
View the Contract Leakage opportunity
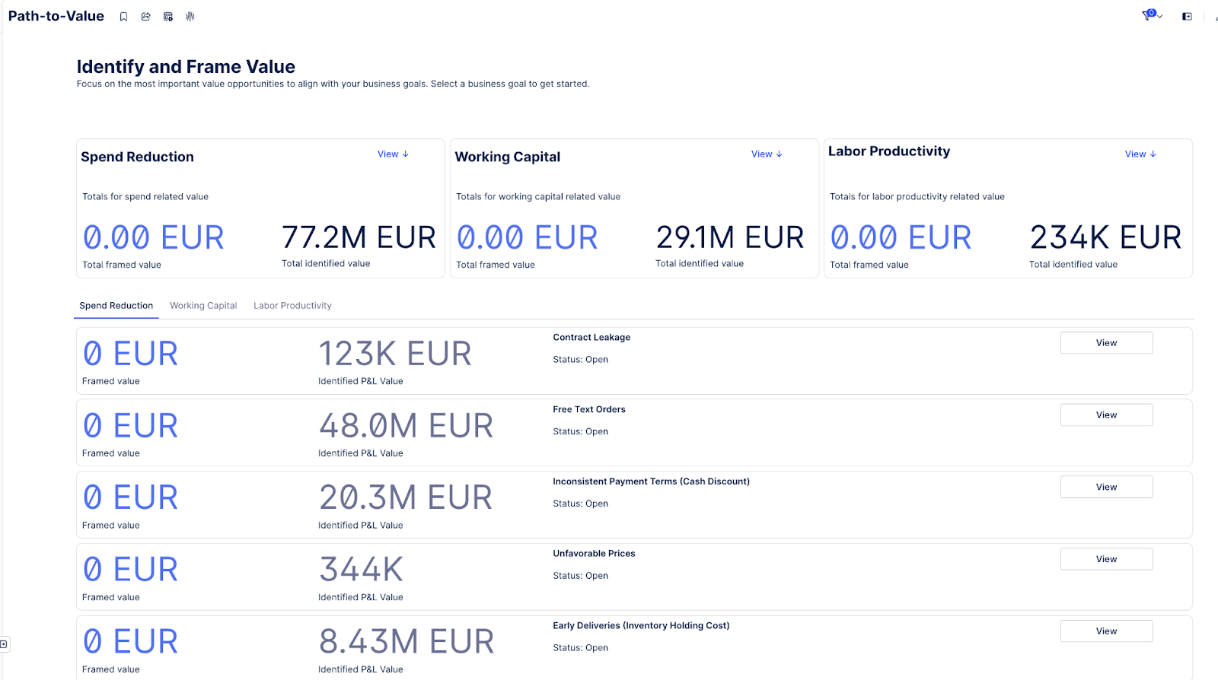(x=1106, y=343)
